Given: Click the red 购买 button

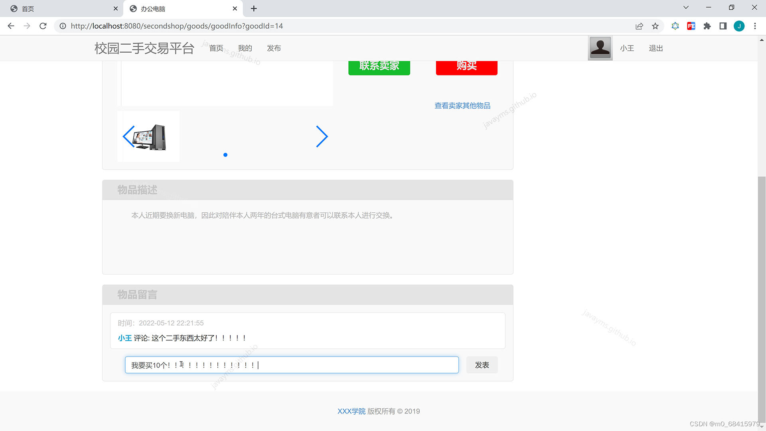Looking at the screenshot, I should click(466, 68).
